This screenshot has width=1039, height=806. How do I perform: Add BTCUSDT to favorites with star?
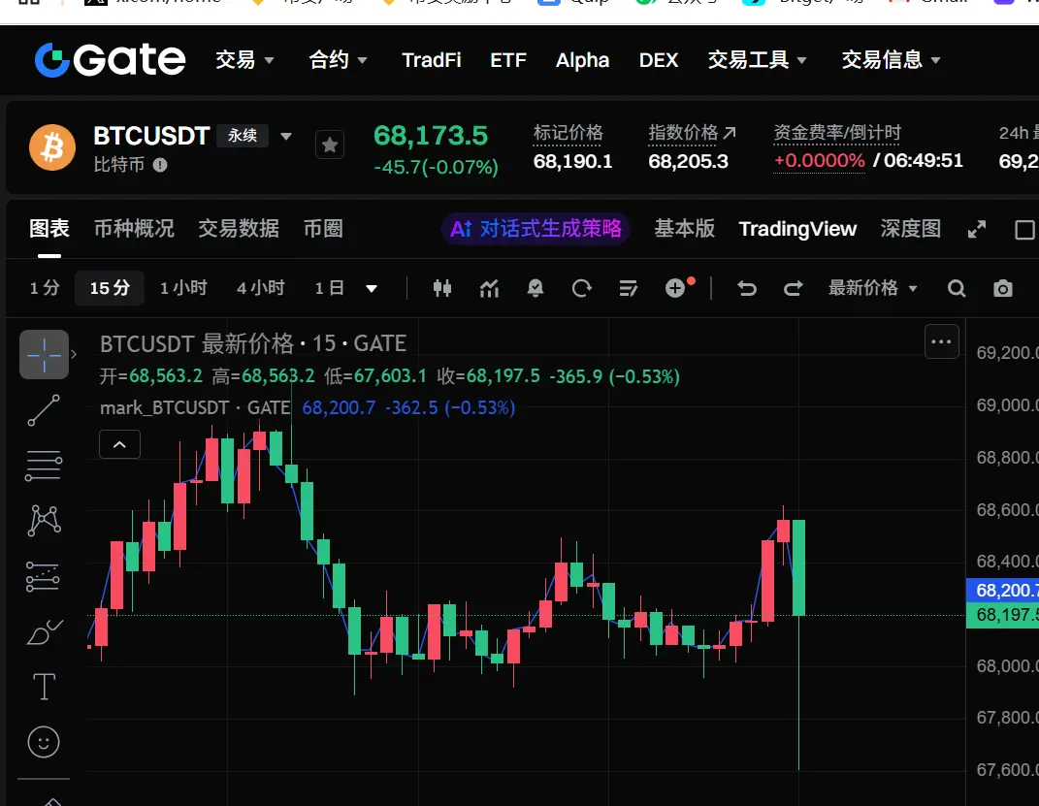click(329, 145)
